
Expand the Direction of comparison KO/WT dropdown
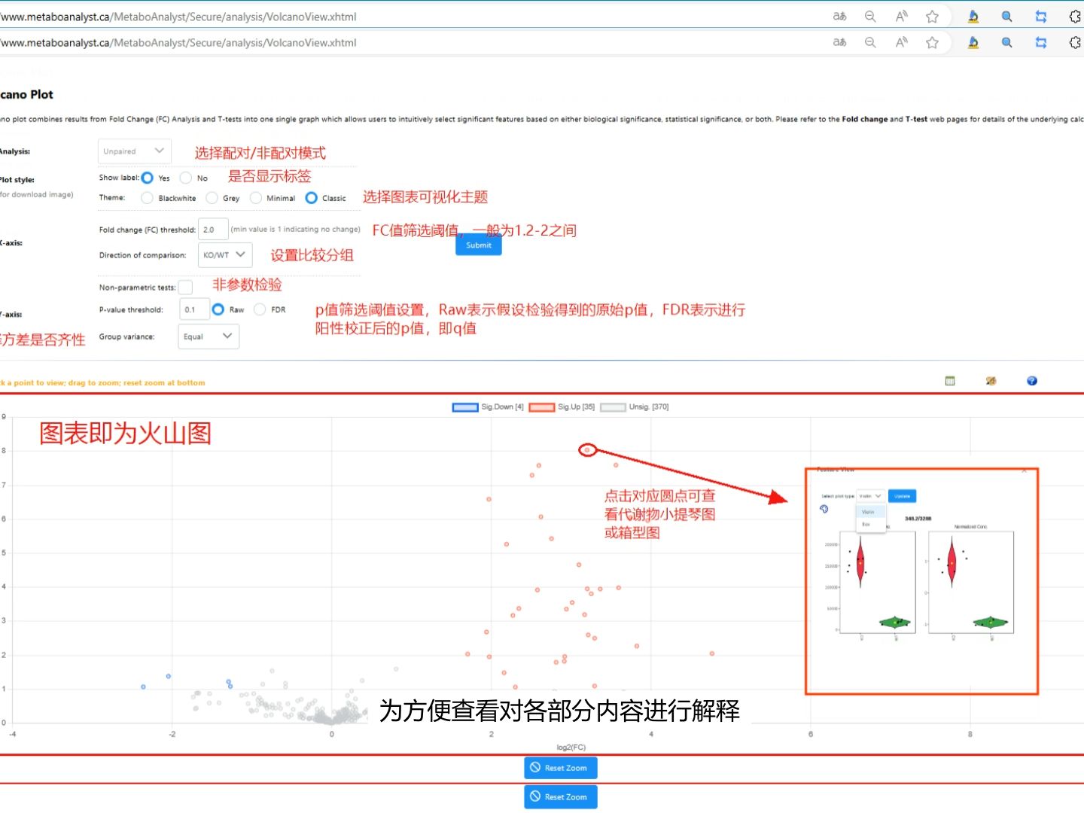point(224,254)
